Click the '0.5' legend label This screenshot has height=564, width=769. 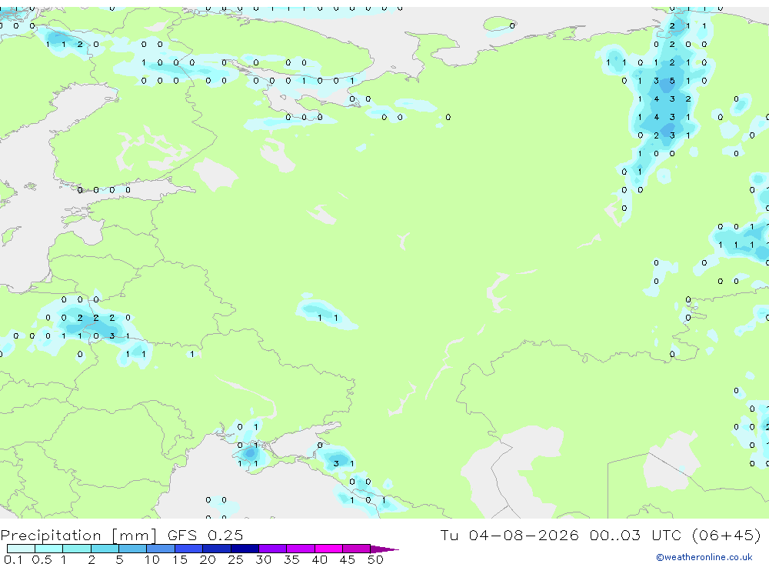(x=42, y=559)
